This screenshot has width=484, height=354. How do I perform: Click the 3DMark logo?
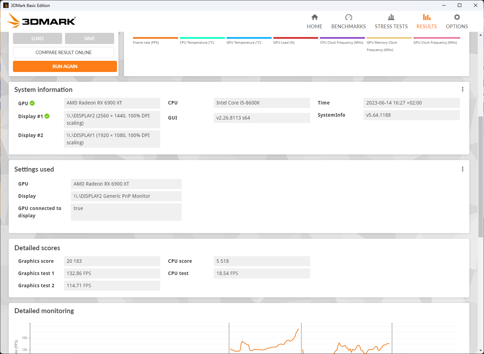(x=41, y=21)
